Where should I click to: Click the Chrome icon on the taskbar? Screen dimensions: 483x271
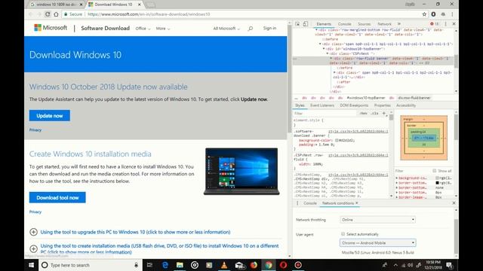click(x=269, y=265)
